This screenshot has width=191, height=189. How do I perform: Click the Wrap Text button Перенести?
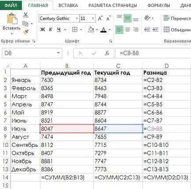click(177, 18)
